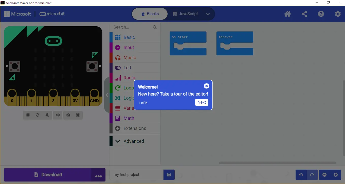Mute the simulator audio
This screenshot has width=345, height=184.
(x=58, y=115)
